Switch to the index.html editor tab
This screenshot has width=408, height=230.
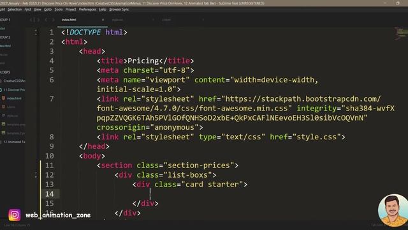[69, 20]
